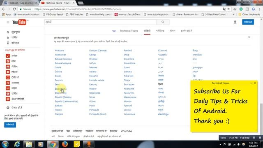263x148 pixels.
Task: Select the About channel tab
Action: [x=186, y=31]
